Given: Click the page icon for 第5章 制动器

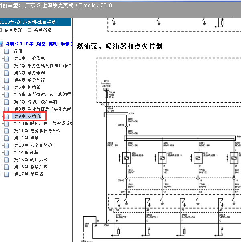Looking at the screenshot, I should click(x=7, y=87).
